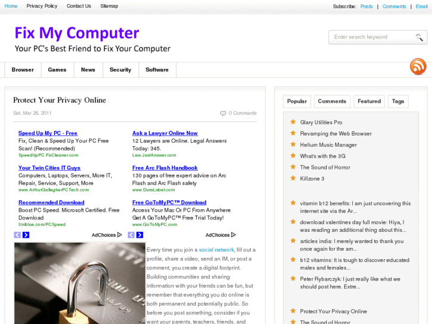Click star icon next to Glary Utilities Pro
Viewport: 432px width, 324px height.
pos(293,122)
